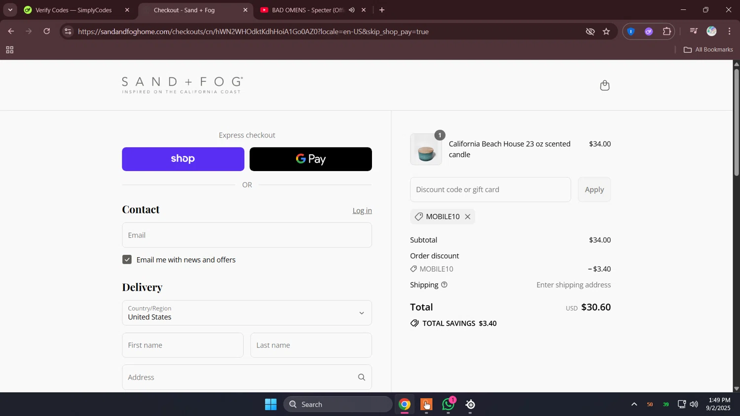The image size is (740, 416).
Task: Go back to previous page
Action: (11, 32)
